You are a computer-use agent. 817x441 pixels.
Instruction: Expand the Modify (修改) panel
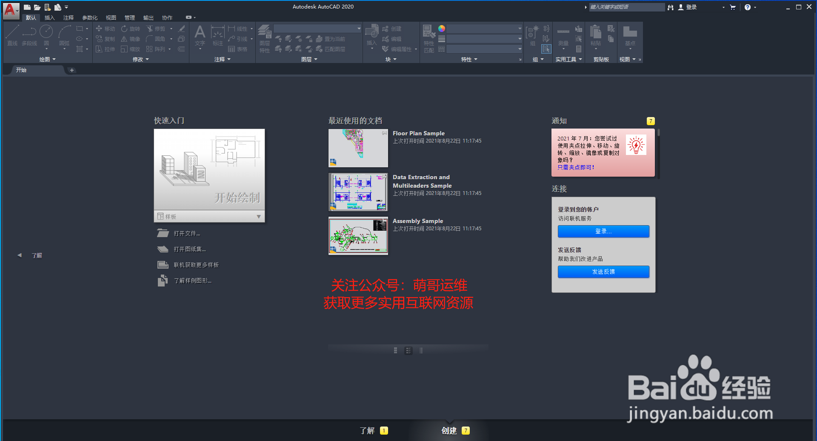point(141,59)
